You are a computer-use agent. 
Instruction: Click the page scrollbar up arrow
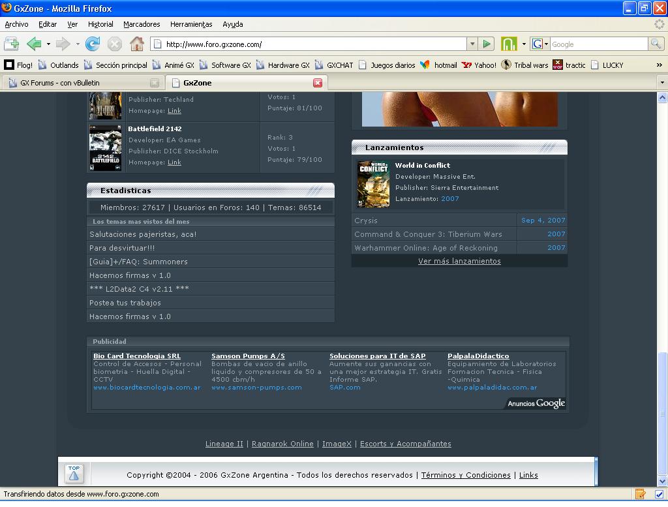(663, 98)
